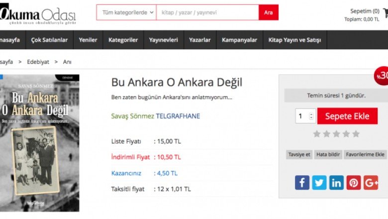The height and width of the screenshot is (219, 388).
Task: Click the book title Bu Ankara O Ankara Değil
Action: (x=177, y=82)
